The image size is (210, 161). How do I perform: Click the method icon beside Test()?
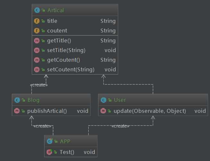(x=49, y=152)
